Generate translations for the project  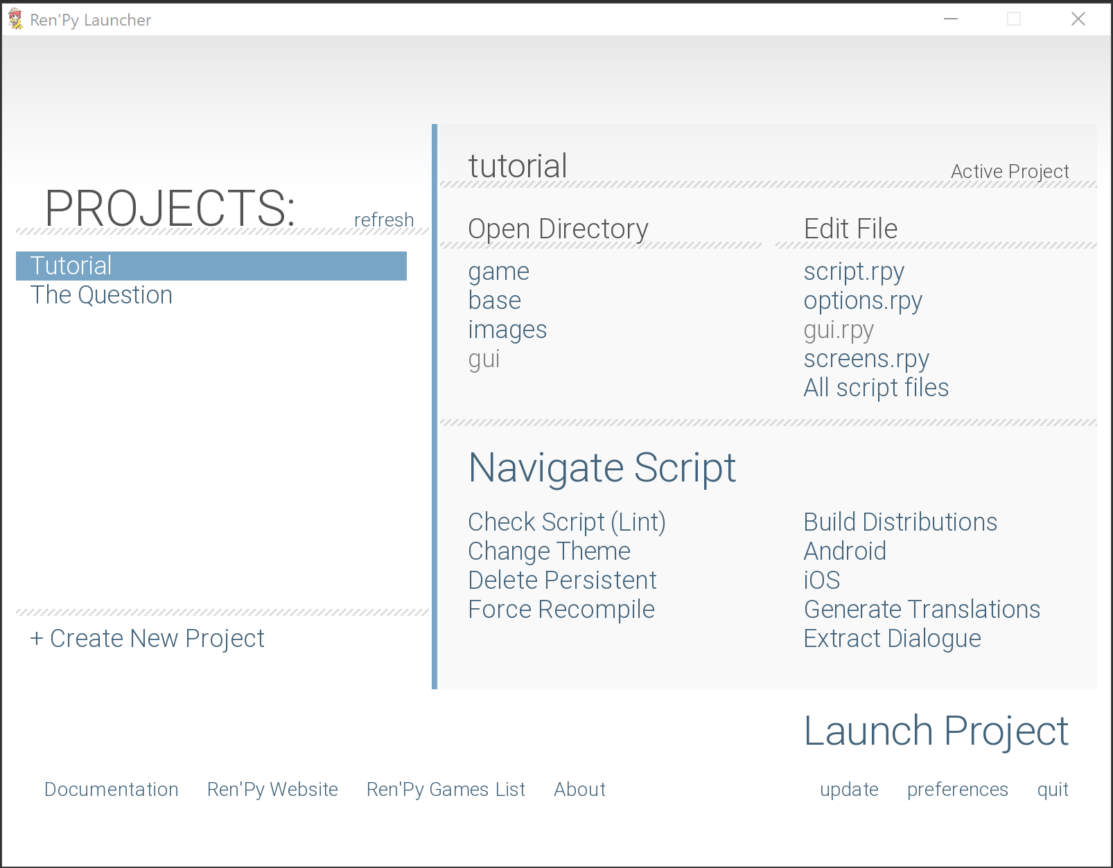click(922, 609)
